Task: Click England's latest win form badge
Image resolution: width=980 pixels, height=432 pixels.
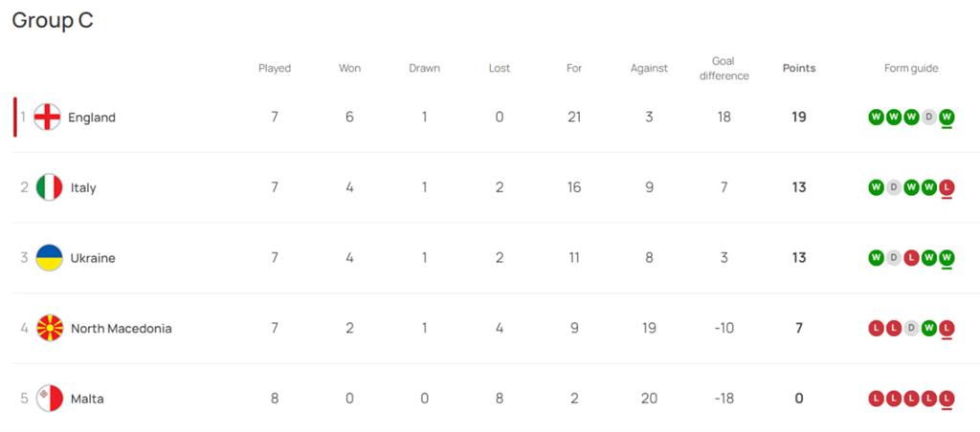Action: point(947,118)
